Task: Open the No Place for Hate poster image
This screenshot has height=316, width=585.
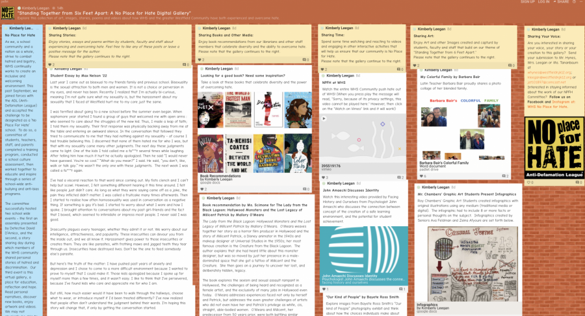Action: click(x=554, y=148)
